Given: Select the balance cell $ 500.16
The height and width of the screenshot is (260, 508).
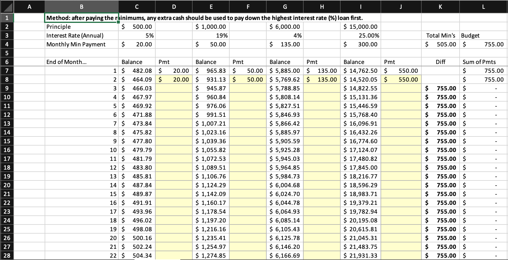Looking at the screenshot, I should (x=137, y=238).
